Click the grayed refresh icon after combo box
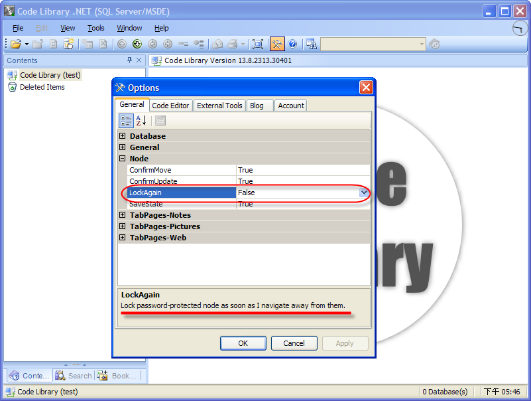Viewport: 531px width, 401px height. [x=434, y=44]
